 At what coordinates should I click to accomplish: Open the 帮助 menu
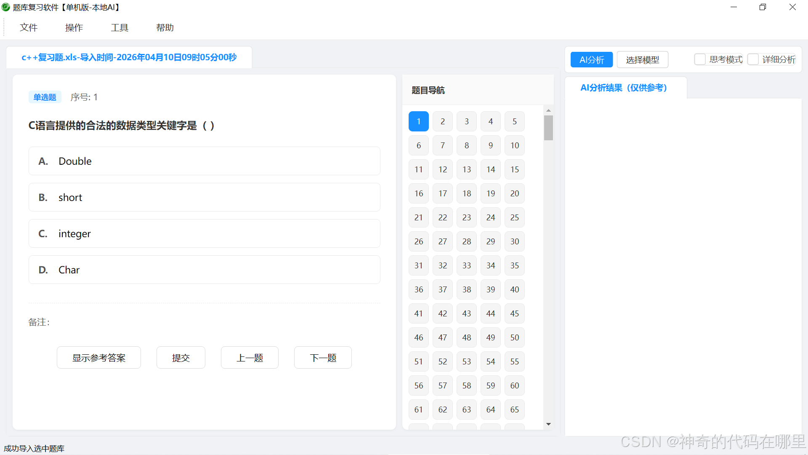165,27
